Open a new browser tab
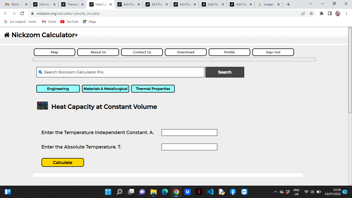This screenshot has height=198, width=352. tap(288, 4)
